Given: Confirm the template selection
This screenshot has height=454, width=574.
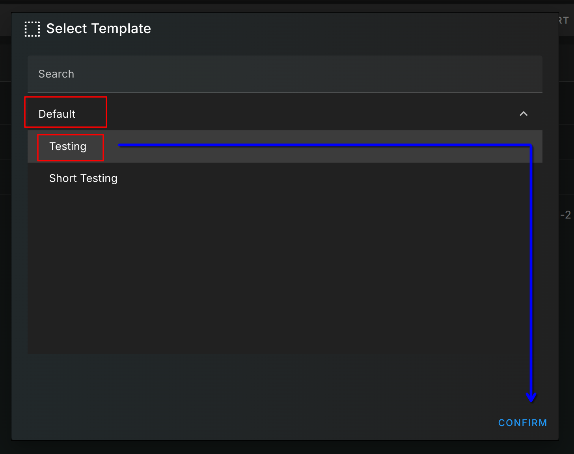Looking at the screenshot, I should pyautogui.click(x=522, y=422).
